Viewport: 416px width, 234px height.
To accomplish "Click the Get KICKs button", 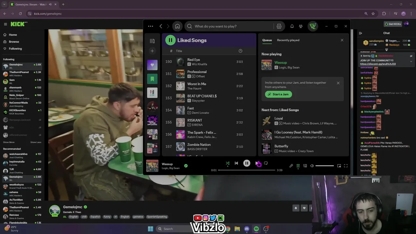I will (x=393, y=24).
